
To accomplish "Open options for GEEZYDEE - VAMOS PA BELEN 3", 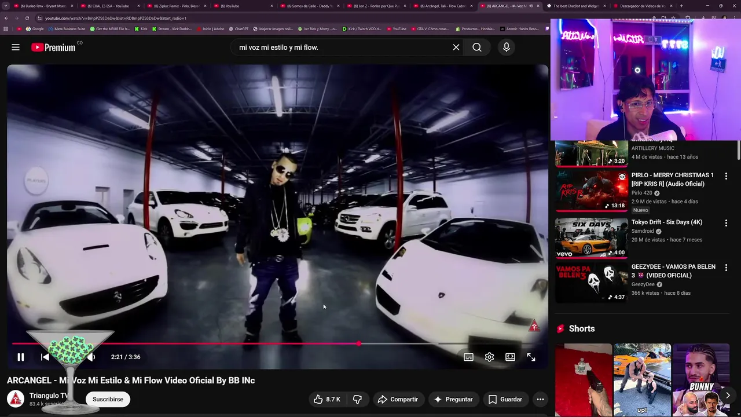I will click(726, 268).
